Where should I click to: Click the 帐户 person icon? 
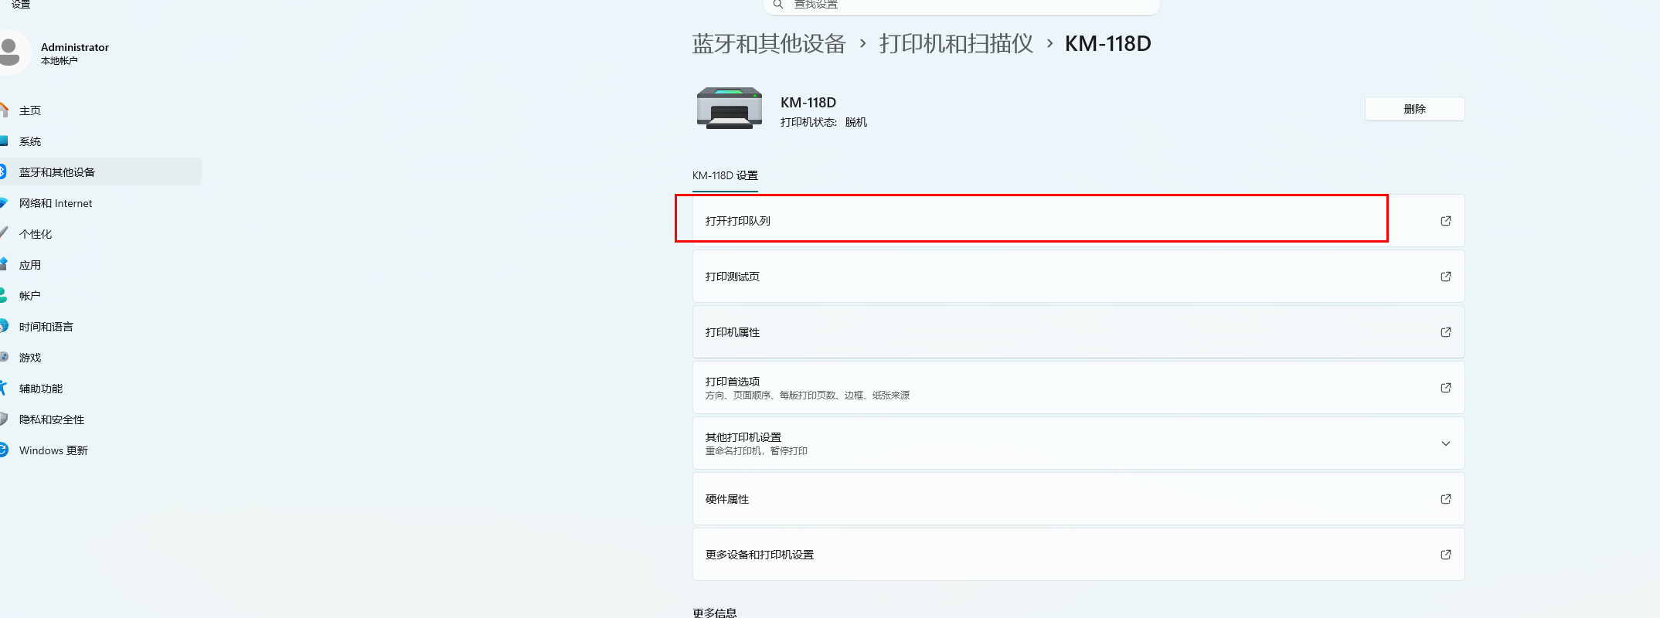4,295
